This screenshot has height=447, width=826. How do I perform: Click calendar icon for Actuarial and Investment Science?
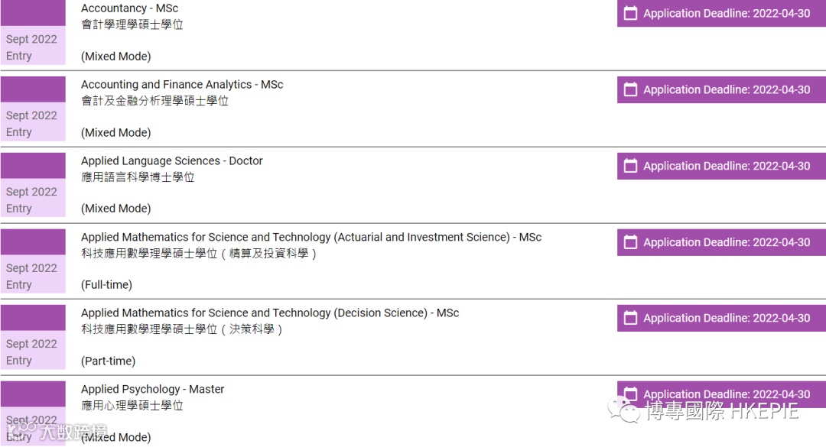tap(630, 242)
